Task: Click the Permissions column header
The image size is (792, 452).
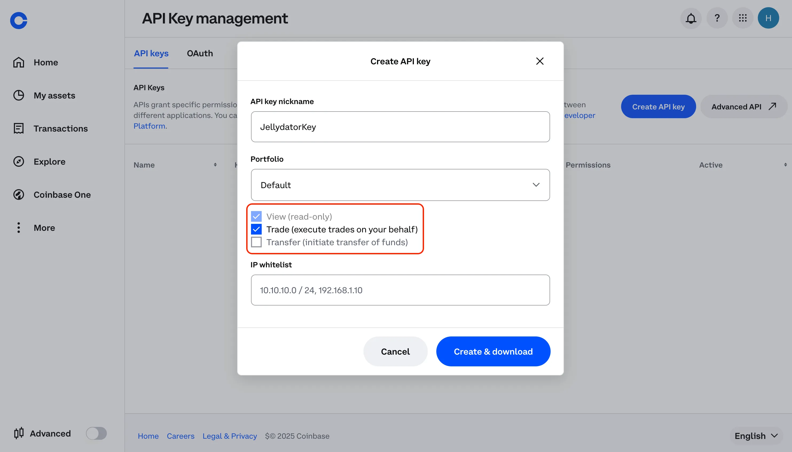Action: (x=588, y=165)
